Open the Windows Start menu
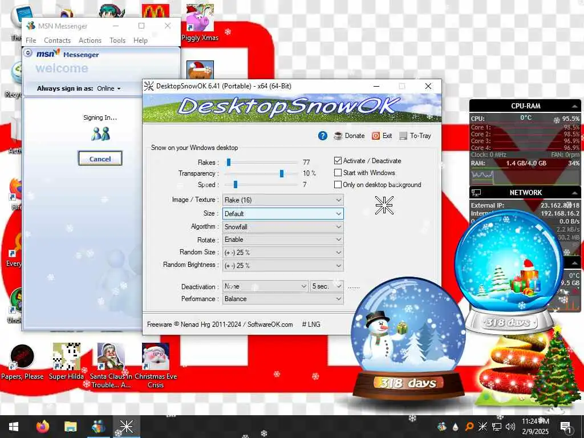 click(x=14, y=427)
